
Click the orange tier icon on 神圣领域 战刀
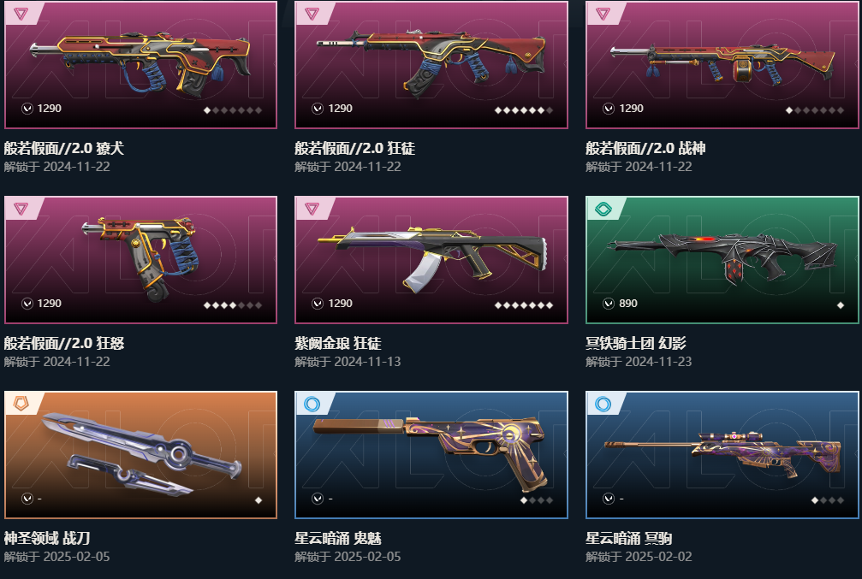[x=21, y=404]
